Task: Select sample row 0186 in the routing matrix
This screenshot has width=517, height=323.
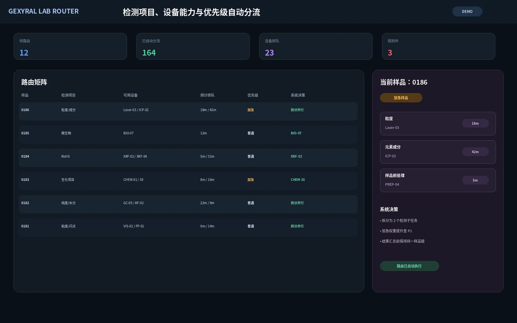Action: (188, 111)
